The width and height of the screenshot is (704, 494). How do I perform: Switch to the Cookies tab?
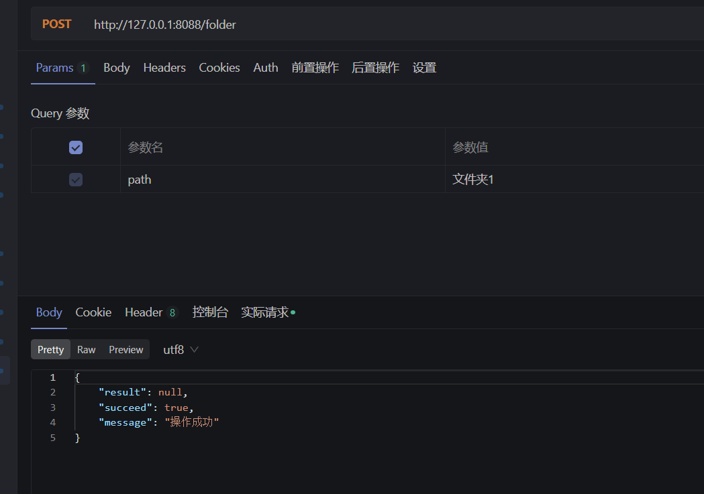pos(219,67)
